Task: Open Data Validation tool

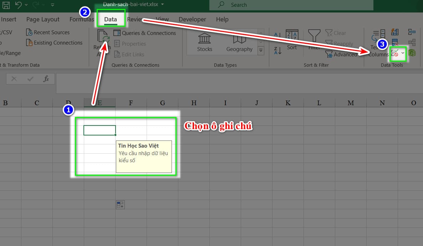Action: [x=395, y=53]
